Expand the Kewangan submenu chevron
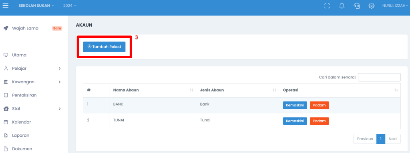 click(60, 82)
